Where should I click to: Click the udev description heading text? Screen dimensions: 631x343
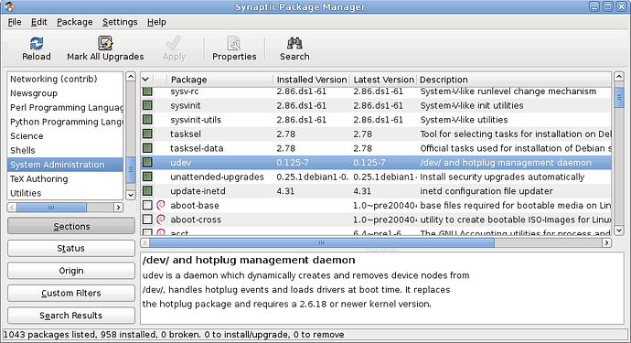[249, 260]
